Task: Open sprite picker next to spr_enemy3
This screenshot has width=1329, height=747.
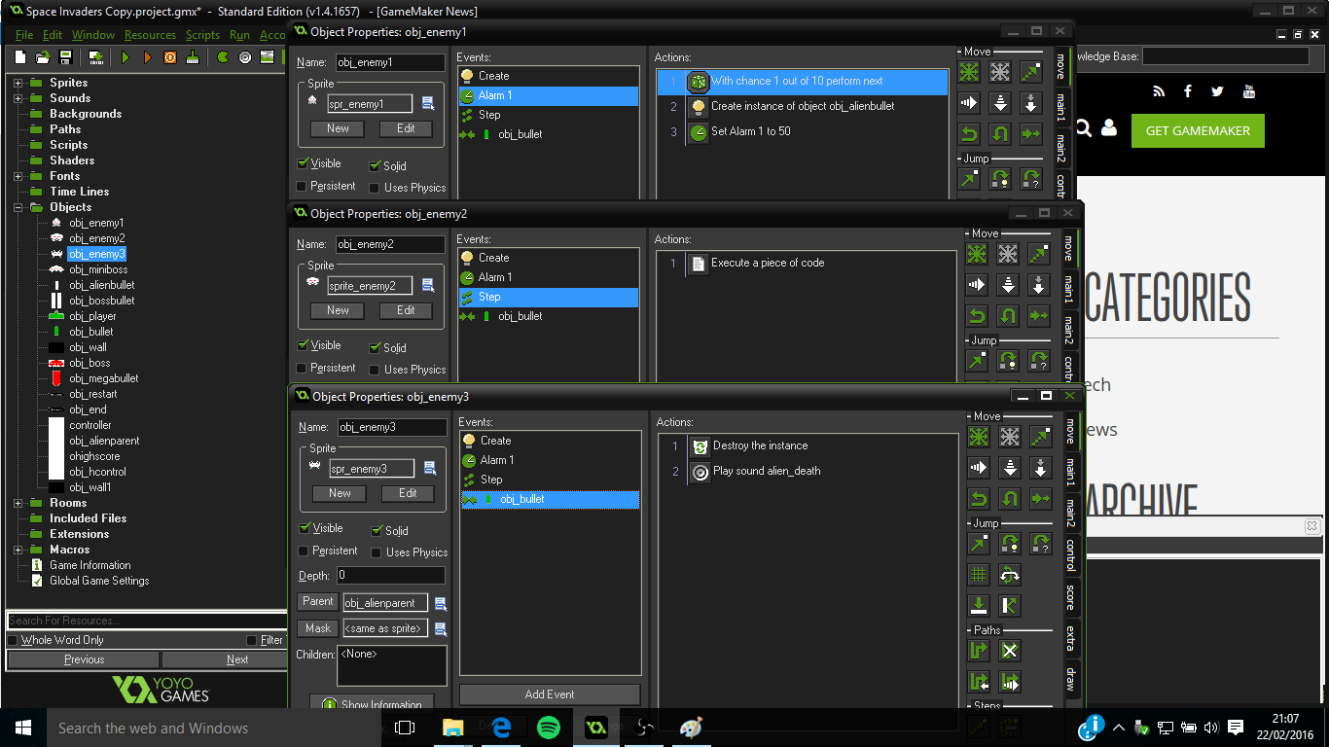Action: click(429, 468)
